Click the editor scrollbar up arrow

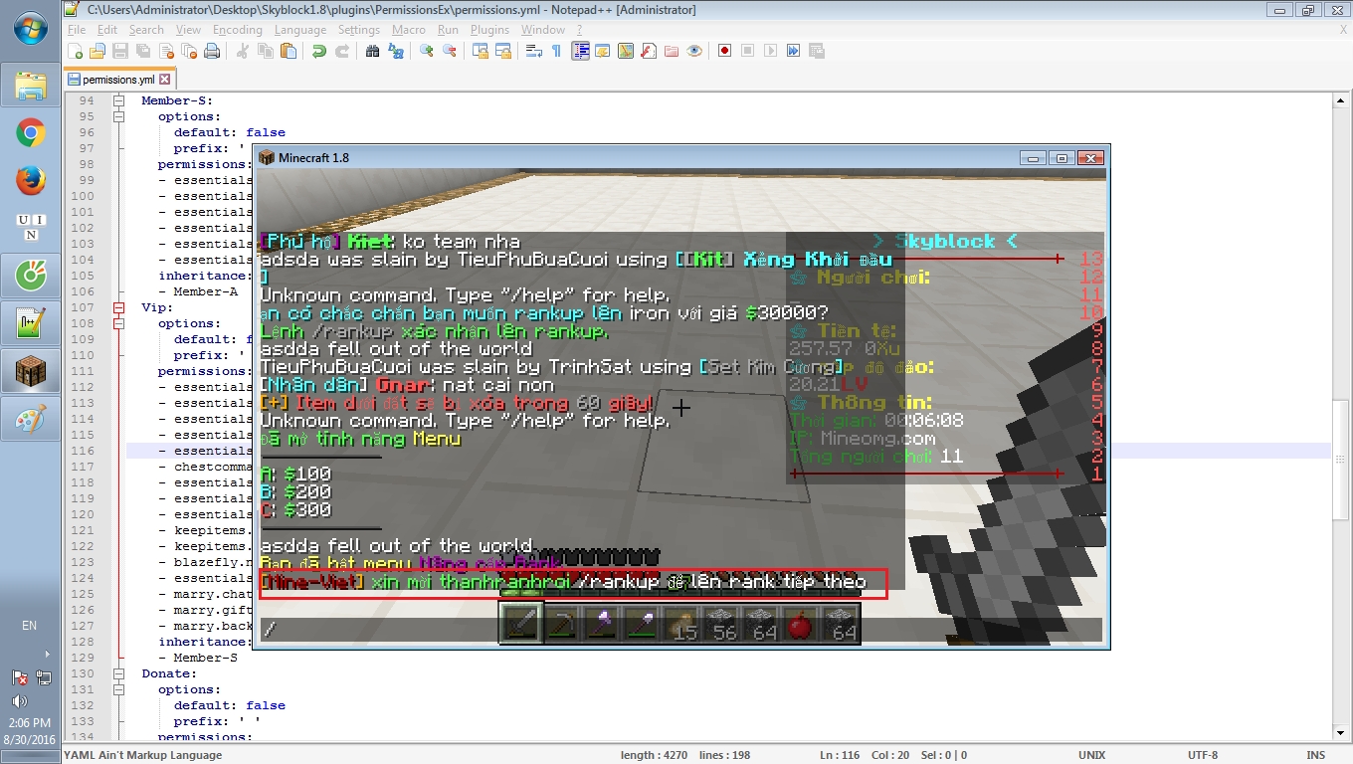1341,101
